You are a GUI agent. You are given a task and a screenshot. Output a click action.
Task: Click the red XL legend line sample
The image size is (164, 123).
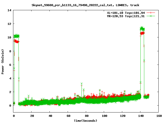(151, 13)
